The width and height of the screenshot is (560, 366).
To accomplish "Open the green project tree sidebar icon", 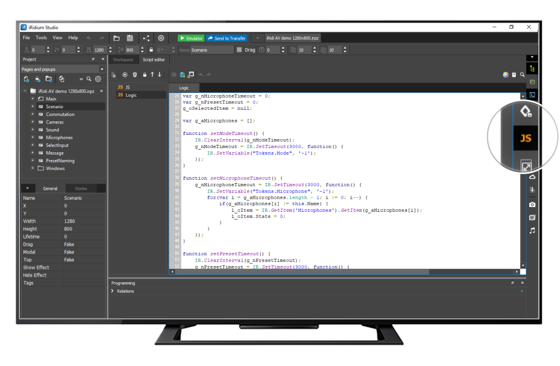I will pos(532,68).
